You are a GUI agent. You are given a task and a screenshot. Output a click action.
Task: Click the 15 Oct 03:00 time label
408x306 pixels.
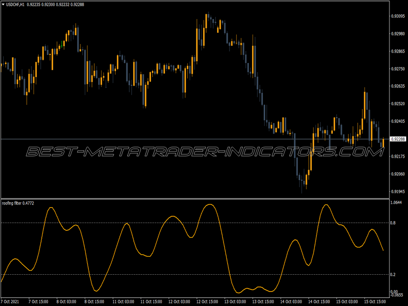(347, 301)
